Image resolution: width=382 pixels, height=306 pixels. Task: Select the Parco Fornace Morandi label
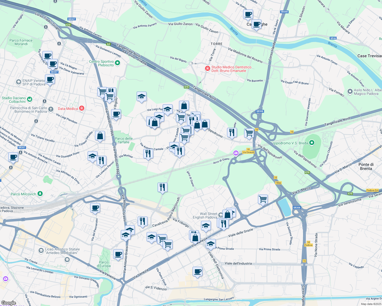(21, 42)
